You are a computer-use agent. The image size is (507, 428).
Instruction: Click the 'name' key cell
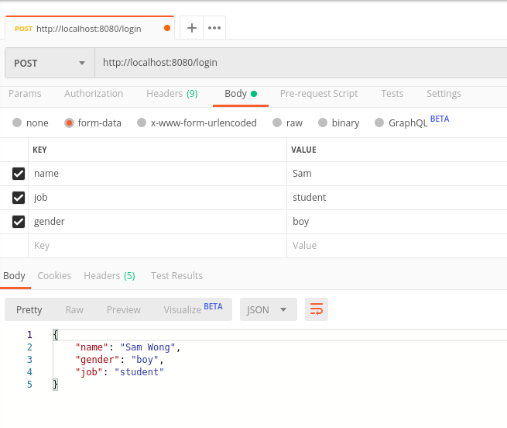[x=157, y=174]
